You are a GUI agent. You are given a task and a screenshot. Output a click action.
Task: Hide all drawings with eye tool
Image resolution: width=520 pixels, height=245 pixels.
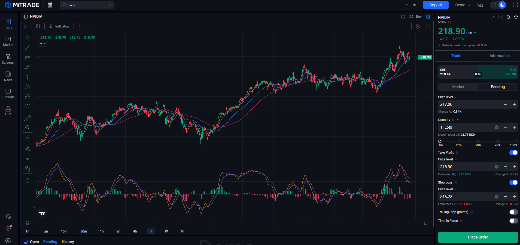pyautogui.click(x=28, y=169)
